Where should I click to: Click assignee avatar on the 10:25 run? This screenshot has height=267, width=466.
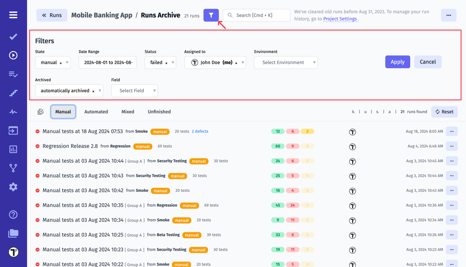pos(352,235)
